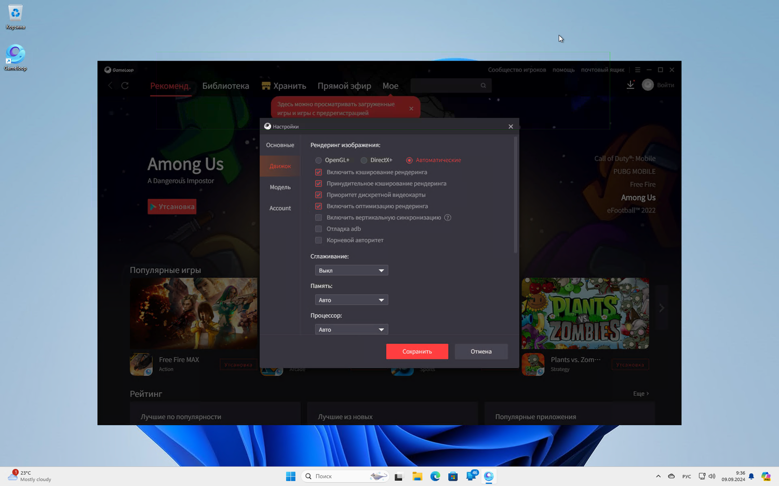The height and width of the screenshot is (486, 779).
Task: Switch to the Модель settings tab
Action: (x=280, y=187)
